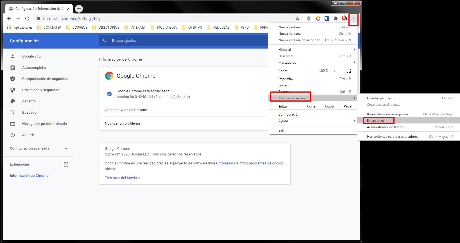Click the Pegar edit button

click(x=348, y=106)
